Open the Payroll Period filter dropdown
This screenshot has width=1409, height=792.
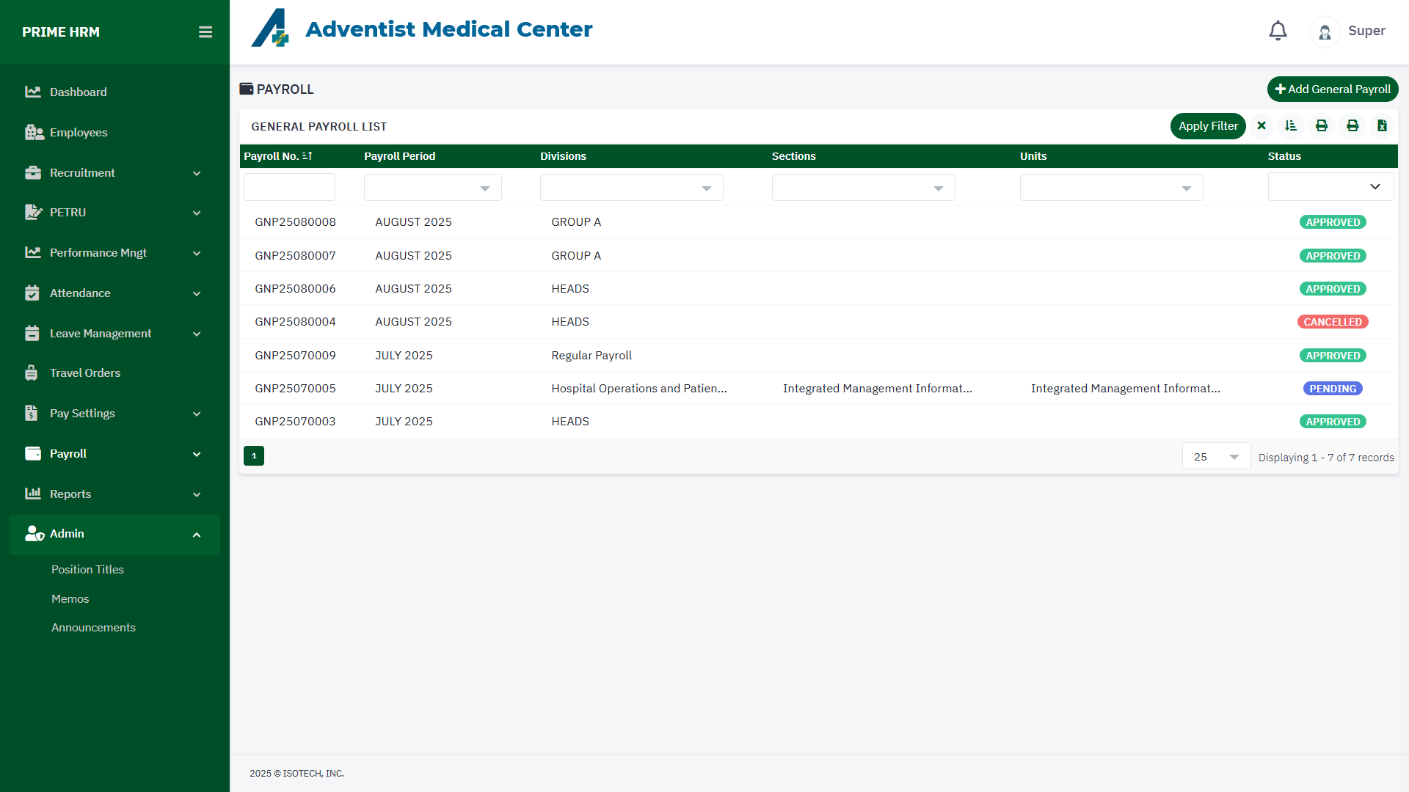pyautogui.click(x=432, y=188)
